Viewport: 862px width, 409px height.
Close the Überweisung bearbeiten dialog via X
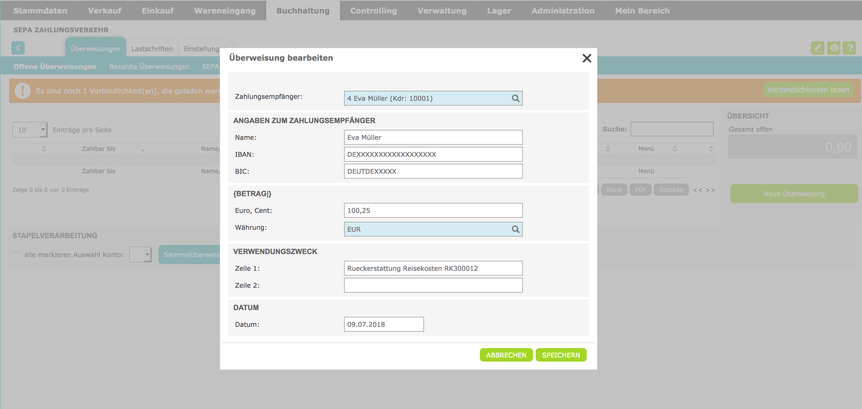(587, 58)
